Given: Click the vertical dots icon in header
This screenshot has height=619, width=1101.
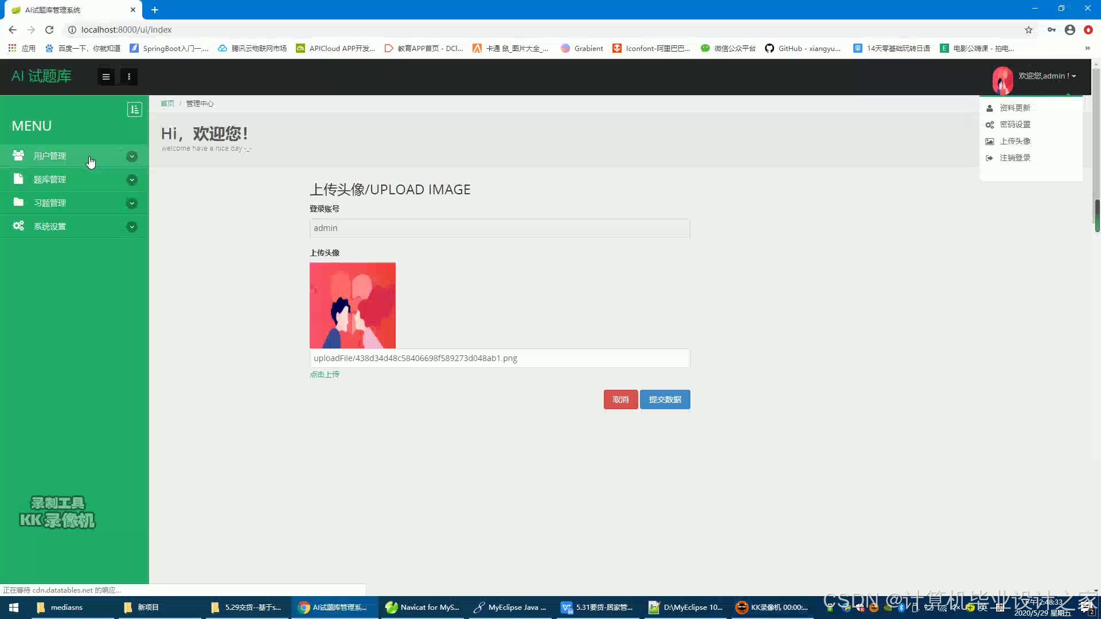Looking at the screenshot, I should [x=129, y=76].
